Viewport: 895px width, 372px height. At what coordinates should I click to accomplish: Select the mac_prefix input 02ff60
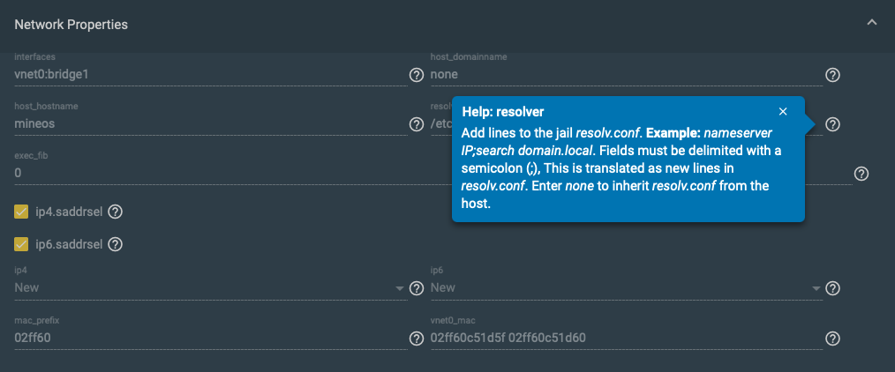coord(210,339)
